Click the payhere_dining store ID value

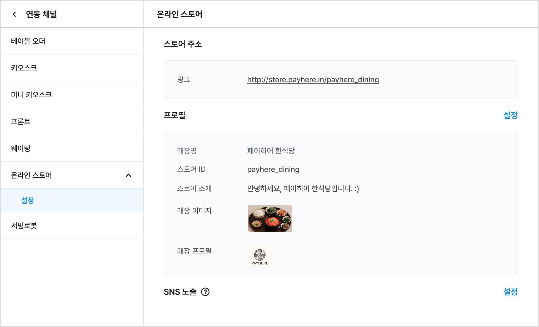coord(273,170)
